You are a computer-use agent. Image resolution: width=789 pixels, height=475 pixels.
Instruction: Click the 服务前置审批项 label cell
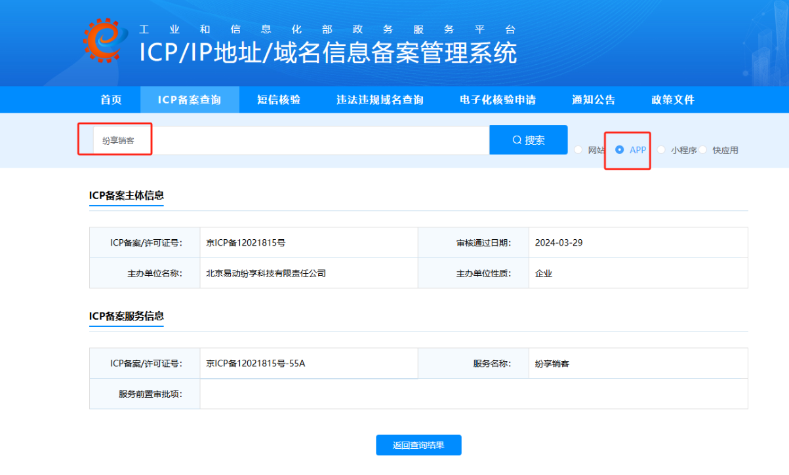(x=145, y=394)
